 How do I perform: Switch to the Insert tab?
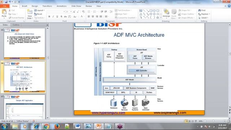(x=25, y=6)
